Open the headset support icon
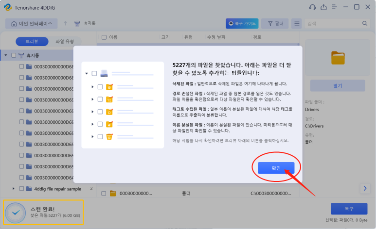This screenshot has width=376, height=229. [312, 7]
